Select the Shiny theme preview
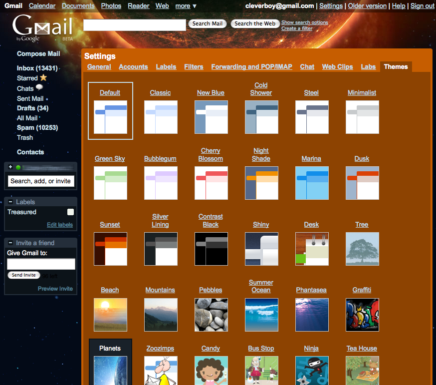The width and height of the screenshot is (436, 385). [x=261, y=249]
